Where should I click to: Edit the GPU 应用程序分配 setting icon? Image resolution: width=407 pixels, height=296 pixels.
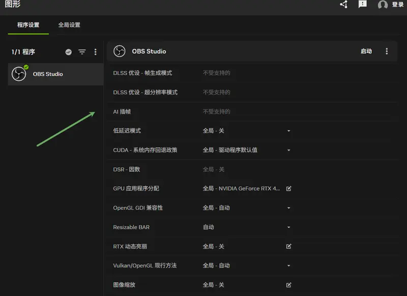coord(288,189)
